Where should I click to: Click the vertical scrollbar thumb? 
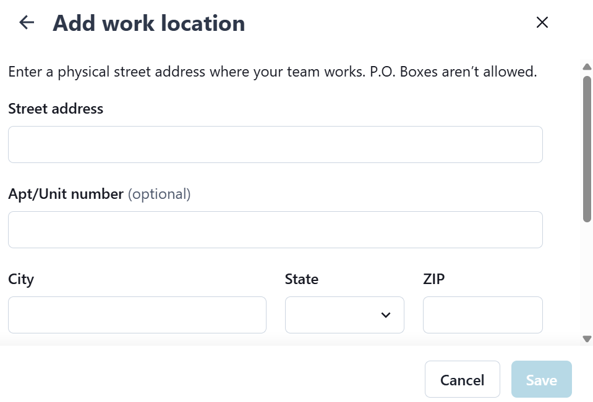(587, 148)
